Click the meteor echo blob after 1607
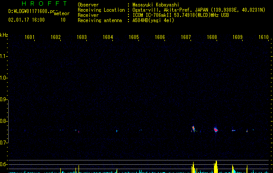Viewport: 273px width, 173px height. click(193, 129)
